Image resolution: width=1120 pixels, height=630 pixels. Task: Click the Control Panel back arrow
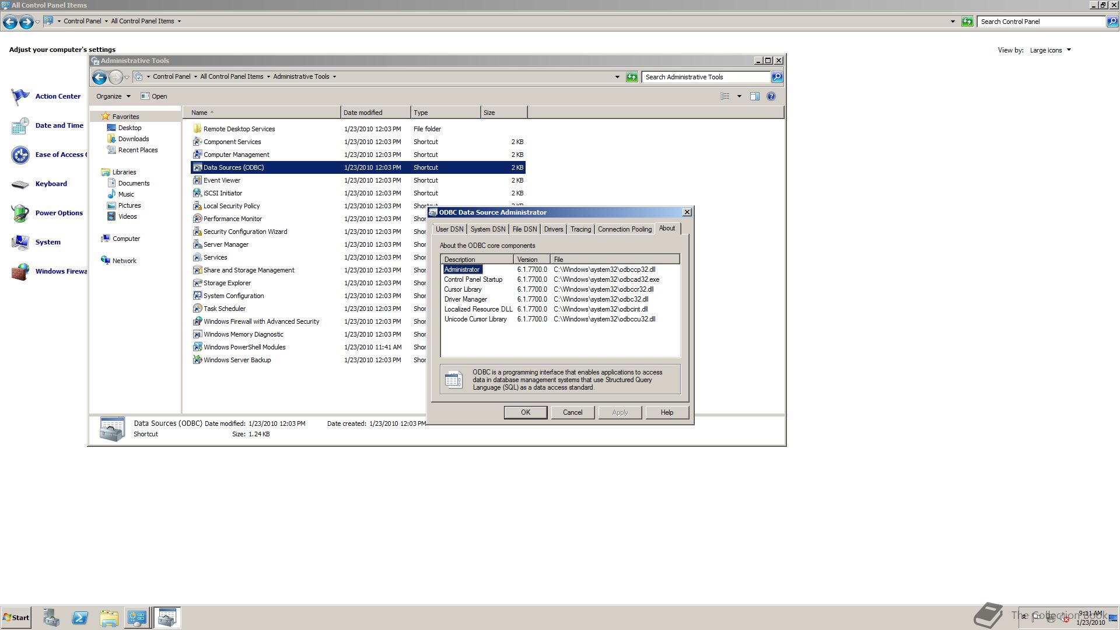click(10, 22)
